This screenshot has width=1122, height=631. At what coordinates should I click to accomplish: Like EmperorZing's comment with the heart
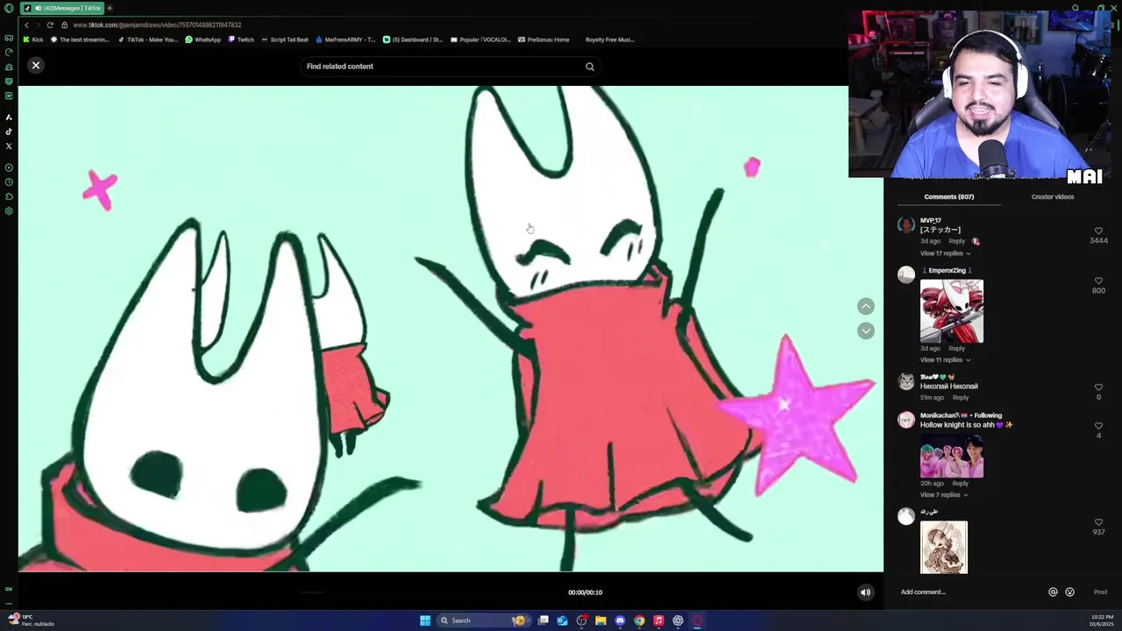1098,280
